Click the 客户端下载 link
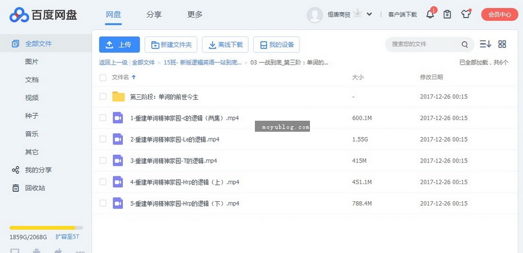This screenshot has height=253, width=523. (x=402, y=15)
